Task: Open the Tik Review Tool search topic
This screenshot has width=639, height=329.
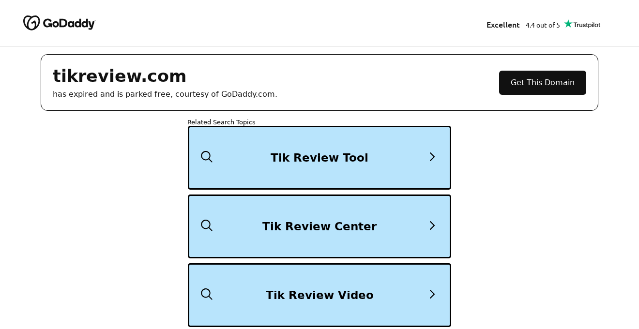Action: tap(319, 158)
